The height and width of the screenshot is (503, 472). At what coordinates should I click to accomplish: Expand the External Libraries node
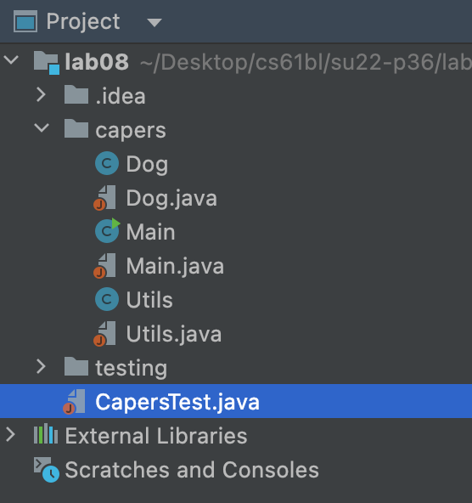point(10,435)
